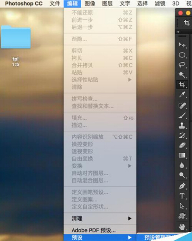Viewport: 192px width, 241px height.
Task: Open the 滤镜 menu
Action: tap(160, 3)
